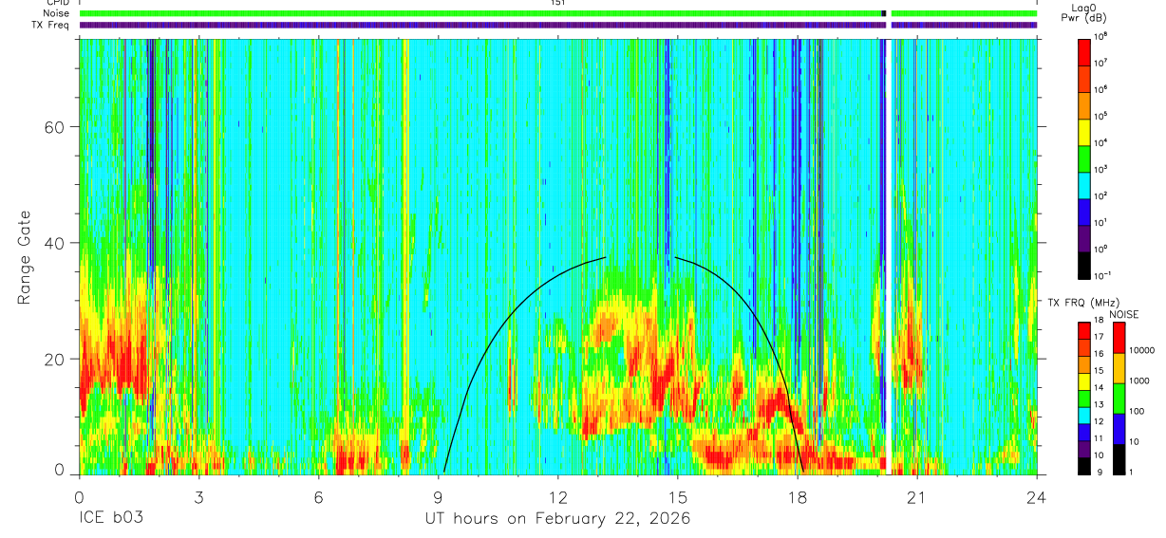Image resolution: width=1166 pixels, height=538 pixels.
Task: Click the purple TX Freq strip above the plot
Action: [558, 26]
